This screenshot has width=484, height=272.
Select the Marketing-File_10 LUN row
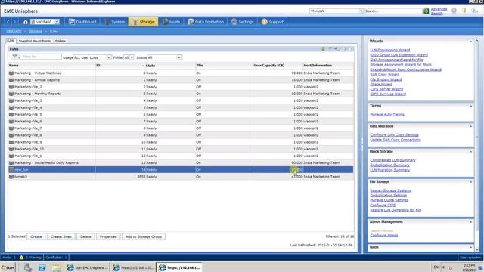(x=181, y=149)
